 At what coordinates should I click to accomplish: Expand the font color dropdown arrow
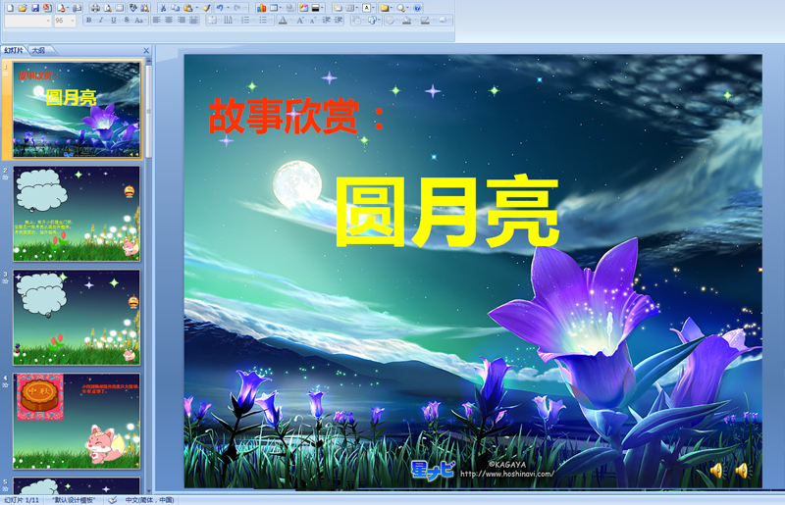point(290,20)
